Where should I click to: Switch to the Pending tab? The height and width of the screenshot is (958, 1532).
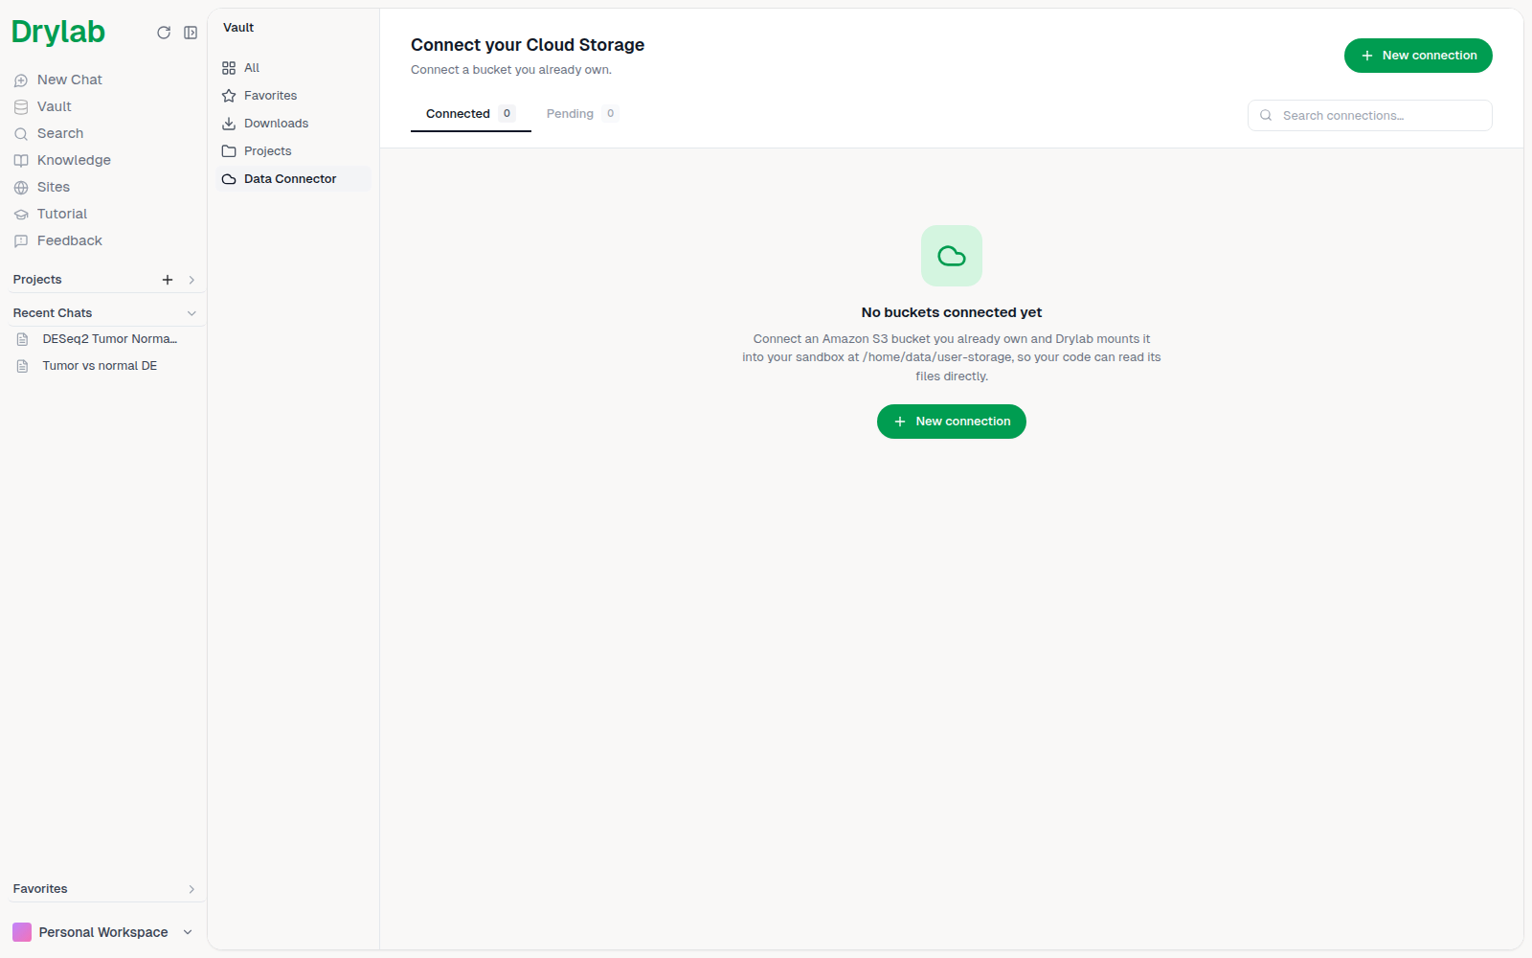[x=582, y=114]
